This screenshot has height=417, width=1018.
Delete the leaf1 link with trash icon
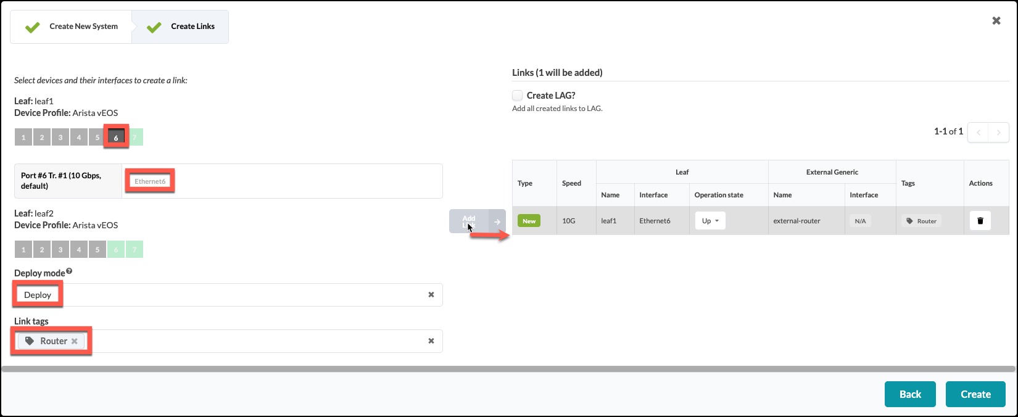click(980, 221)
